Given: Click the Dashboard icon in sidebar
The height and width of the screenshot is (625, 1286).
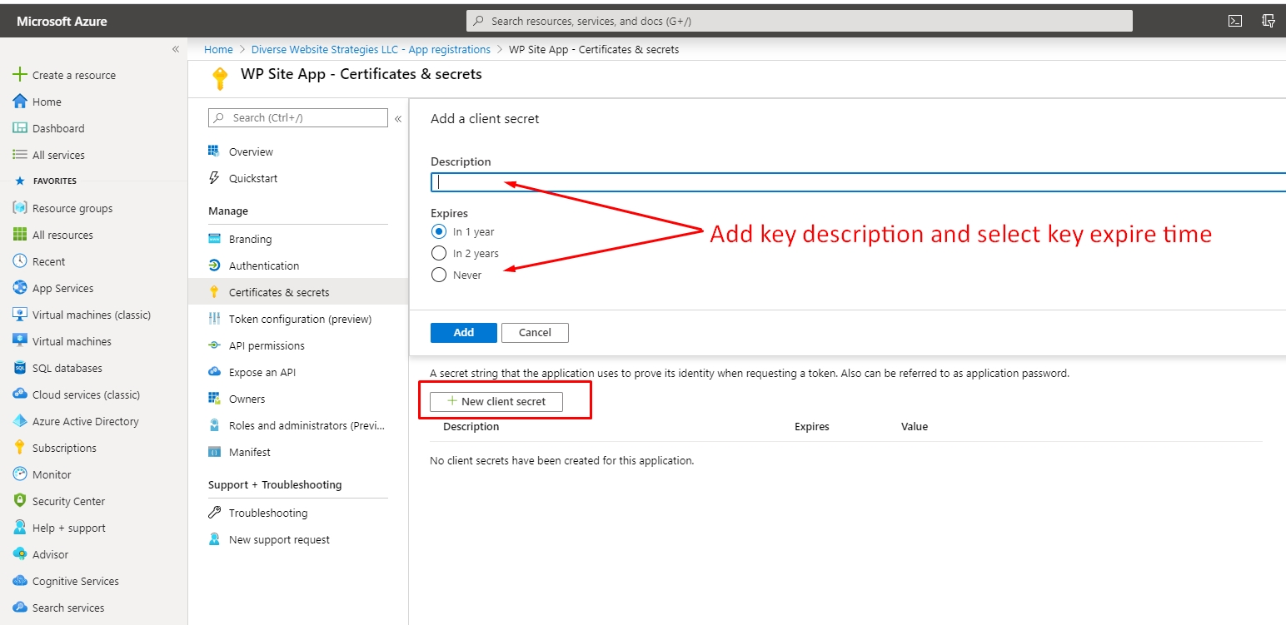Looking at the screenshot, I should pyautogui.click(x=20, y=128).
